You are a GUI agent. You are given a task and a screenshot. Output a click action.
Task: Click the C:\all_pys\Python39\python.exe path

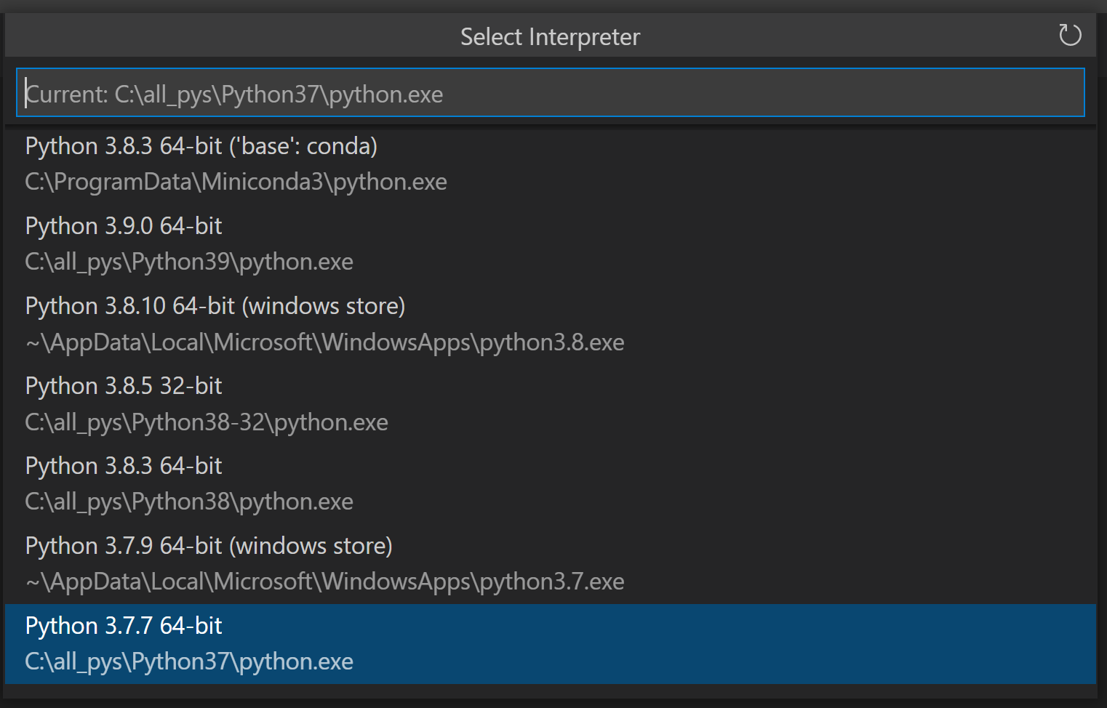click(189, 262)
